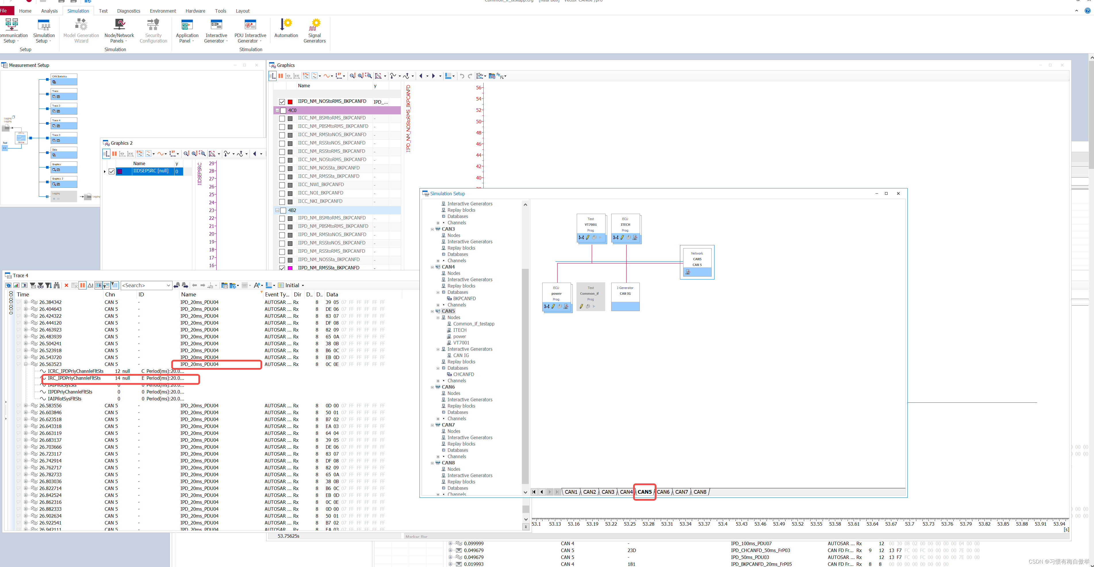Check IICC_NKI_BKPCANFD signal checkbox

tap(282, 202)
